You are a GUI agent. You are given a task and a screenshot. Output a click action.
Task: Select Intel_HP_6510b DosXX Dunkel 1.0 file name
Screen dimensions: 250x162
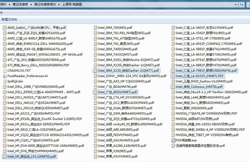point(45,119)
